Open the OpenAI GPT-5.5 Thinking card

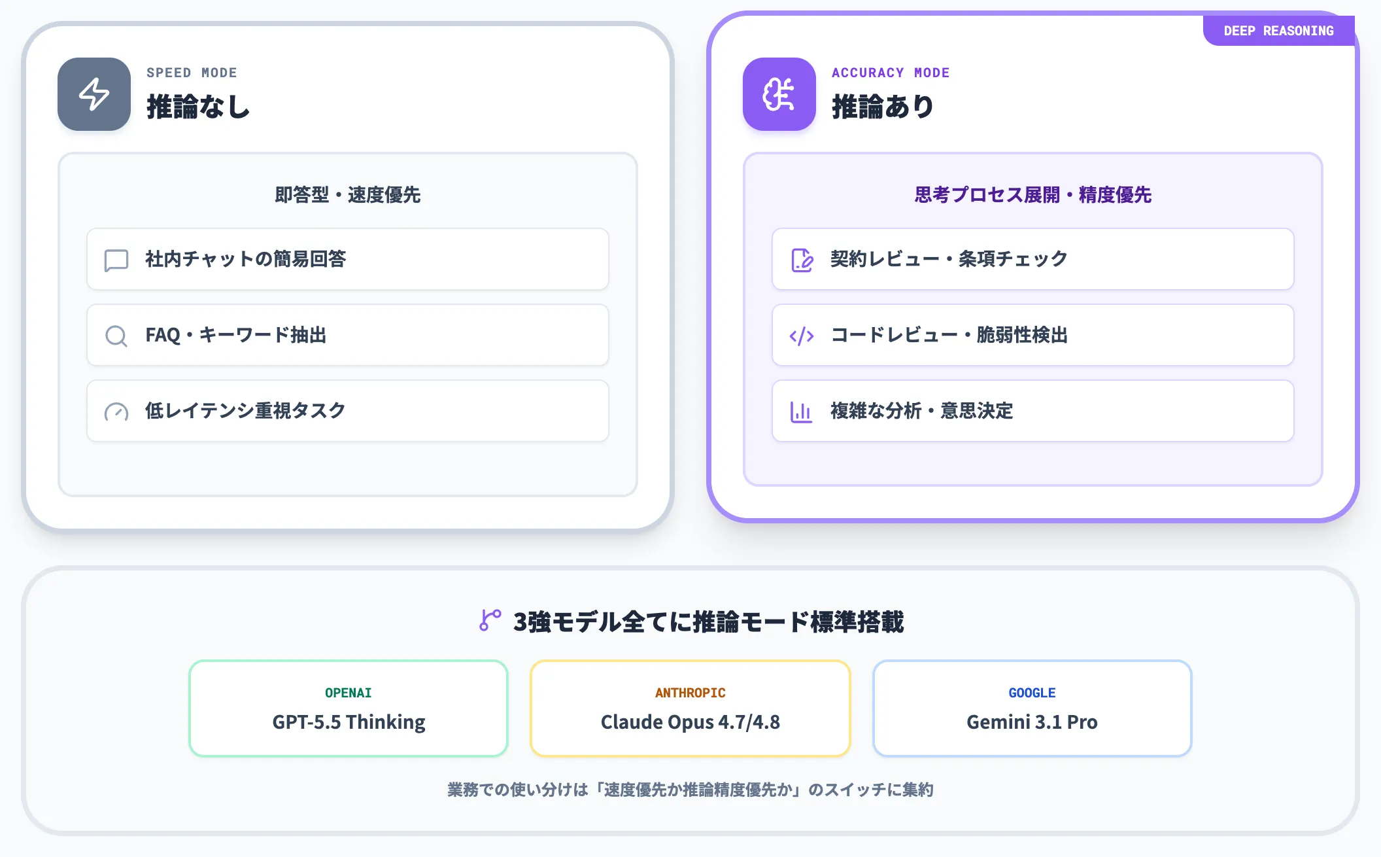[x=349, y=708]
